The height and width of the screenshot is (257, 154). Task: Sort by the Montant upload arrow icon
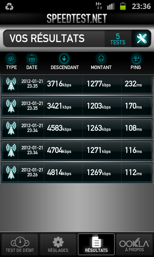pyautogui.click(x=101, y=58)
